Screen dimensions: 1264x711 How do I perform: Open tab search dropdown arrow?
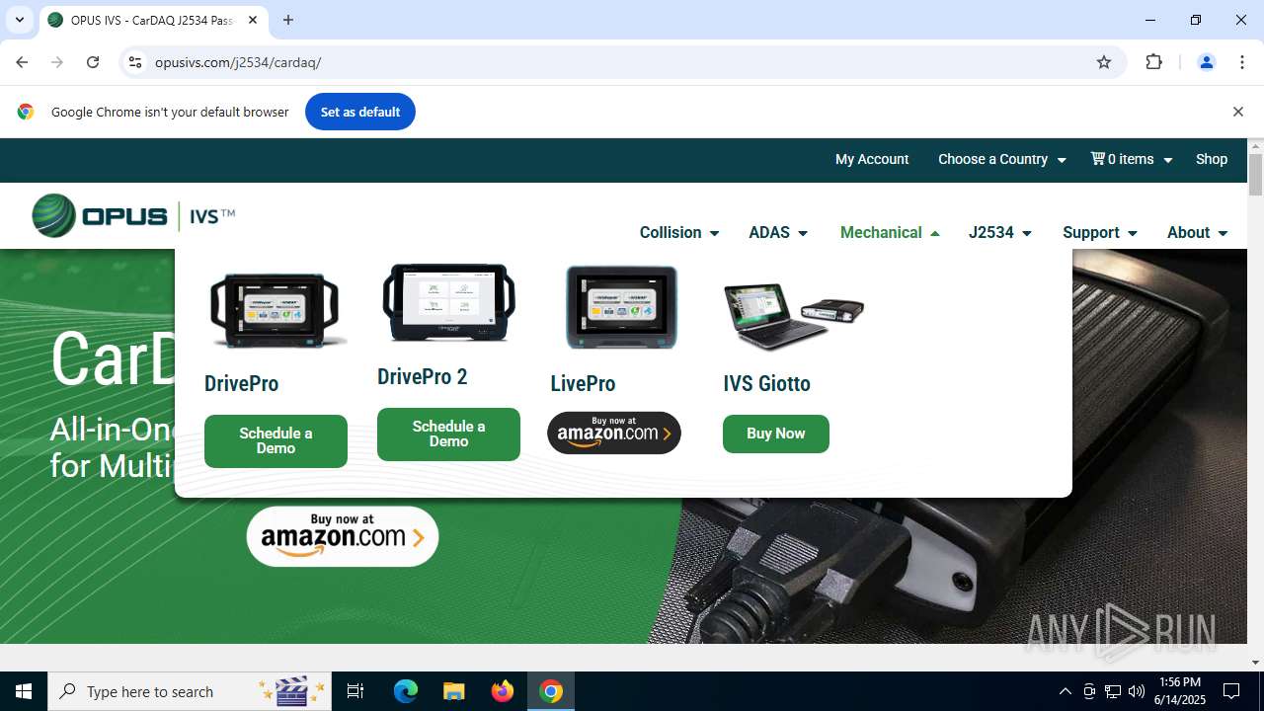[x=19, y=20]
